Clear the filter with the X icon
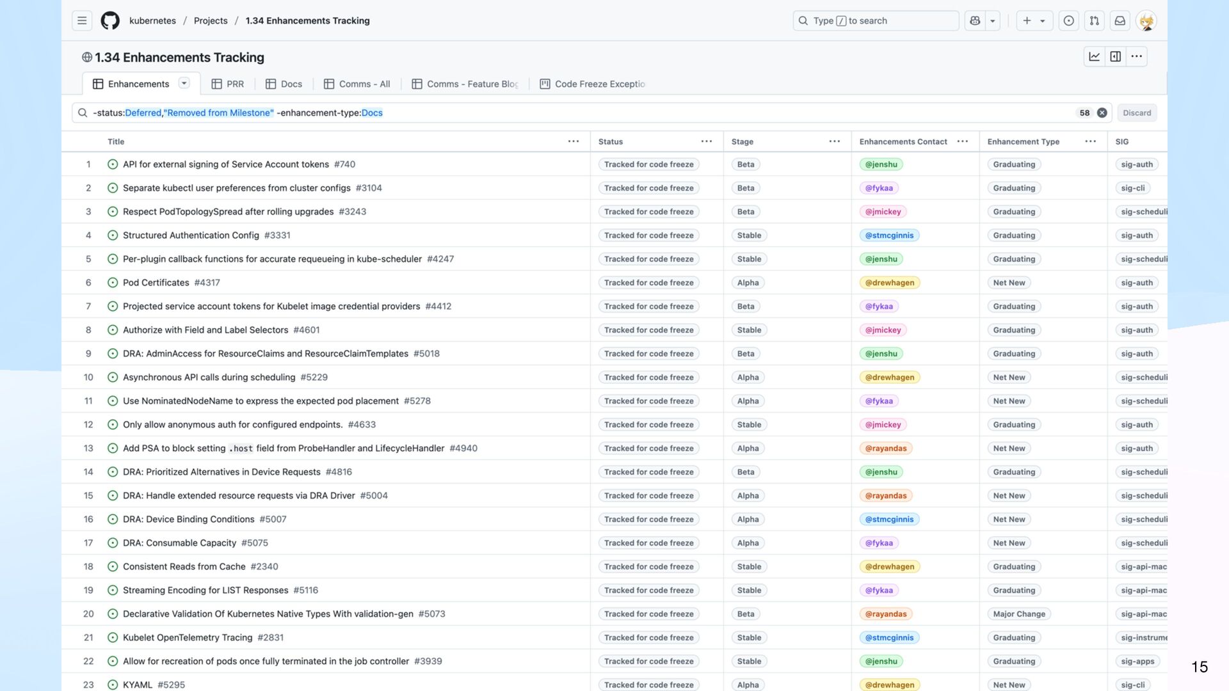 tap(1102, 113)
